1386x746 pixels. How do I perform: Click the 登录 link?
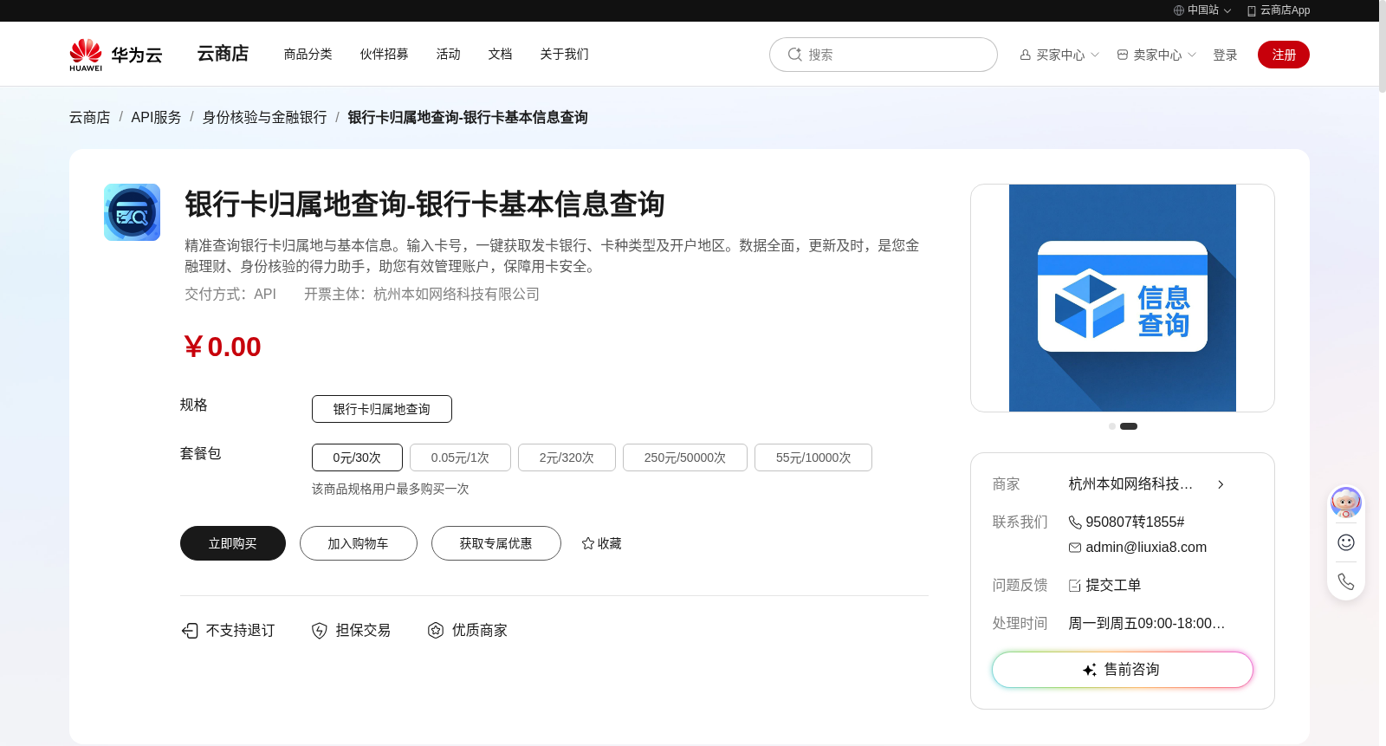click(x=1225, y=55)
